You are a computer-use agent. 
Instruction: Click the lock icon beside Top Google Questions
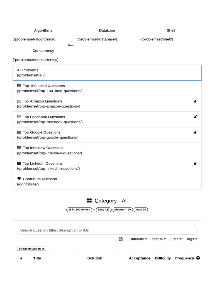(x=196, y=132)
